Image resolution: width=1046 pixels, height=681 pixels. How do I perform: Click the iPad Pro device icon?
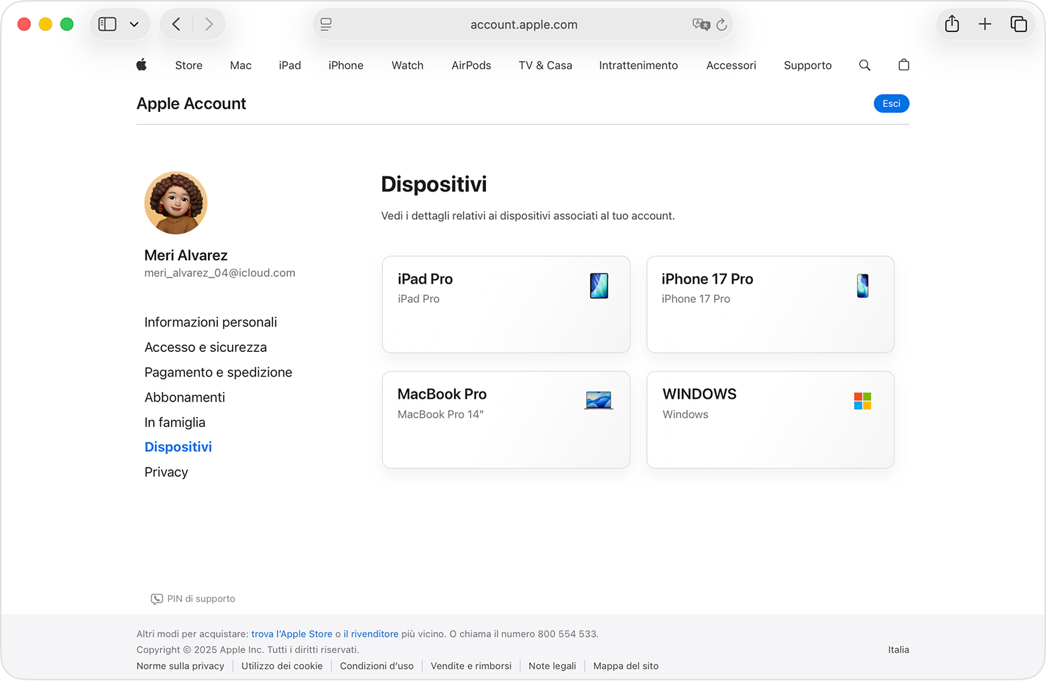point(599,286)
